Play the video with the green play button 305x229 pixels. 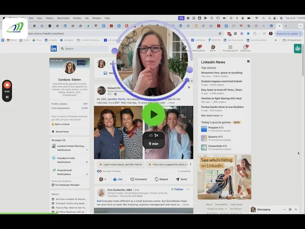coord(153,114)
